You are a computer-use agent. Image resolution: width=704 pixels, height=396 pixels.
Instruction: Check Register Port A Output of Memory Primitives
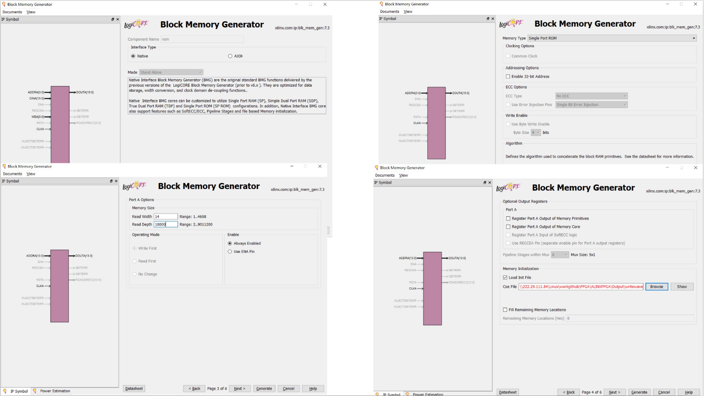(508, 219)
